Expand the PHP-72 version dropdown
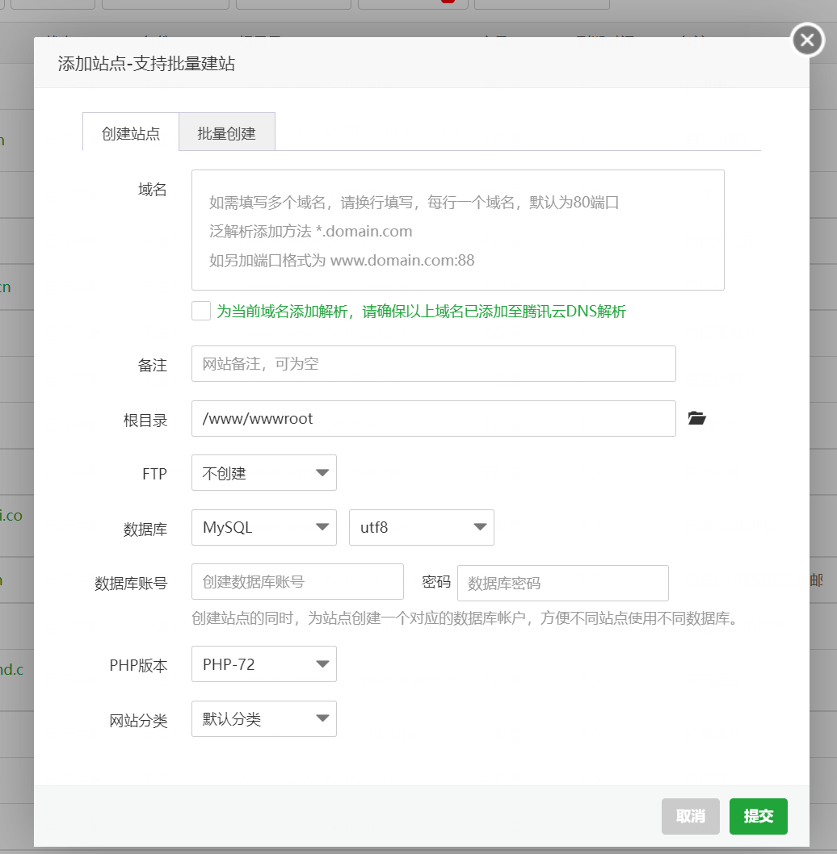 [x=263, y=664]
